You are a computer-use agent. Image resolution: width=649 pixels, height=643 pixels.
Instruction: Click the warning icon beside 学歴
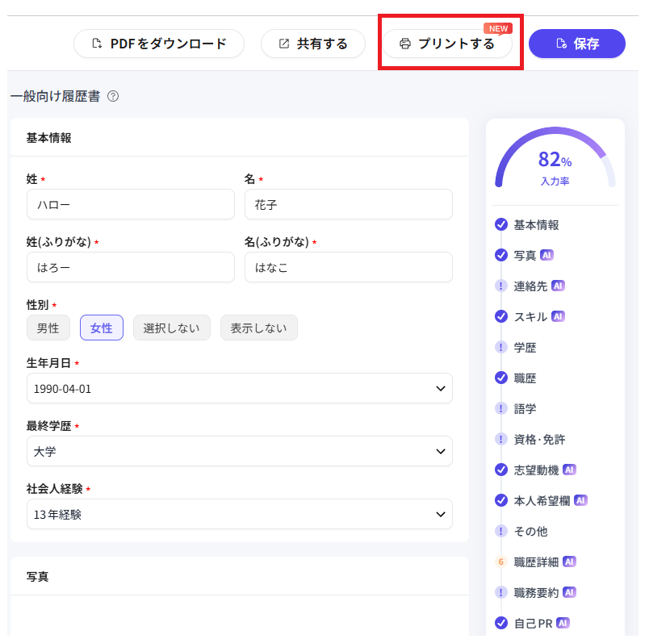tap(500, 347)
